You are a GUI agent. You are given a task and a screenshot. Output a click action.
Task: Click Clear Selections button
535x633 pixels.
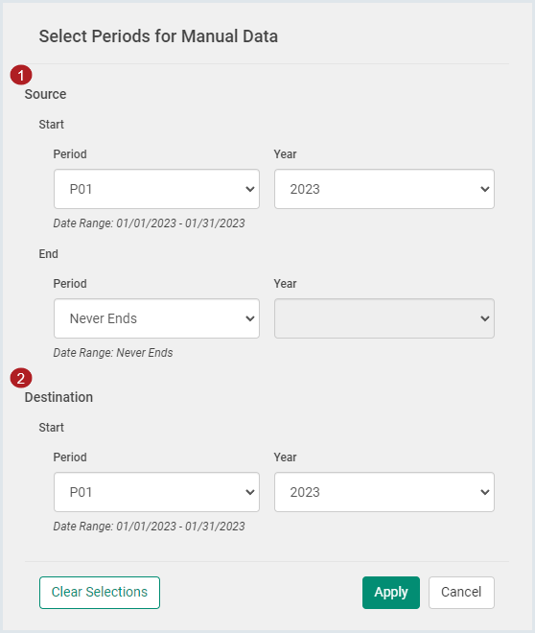[100, 592]
